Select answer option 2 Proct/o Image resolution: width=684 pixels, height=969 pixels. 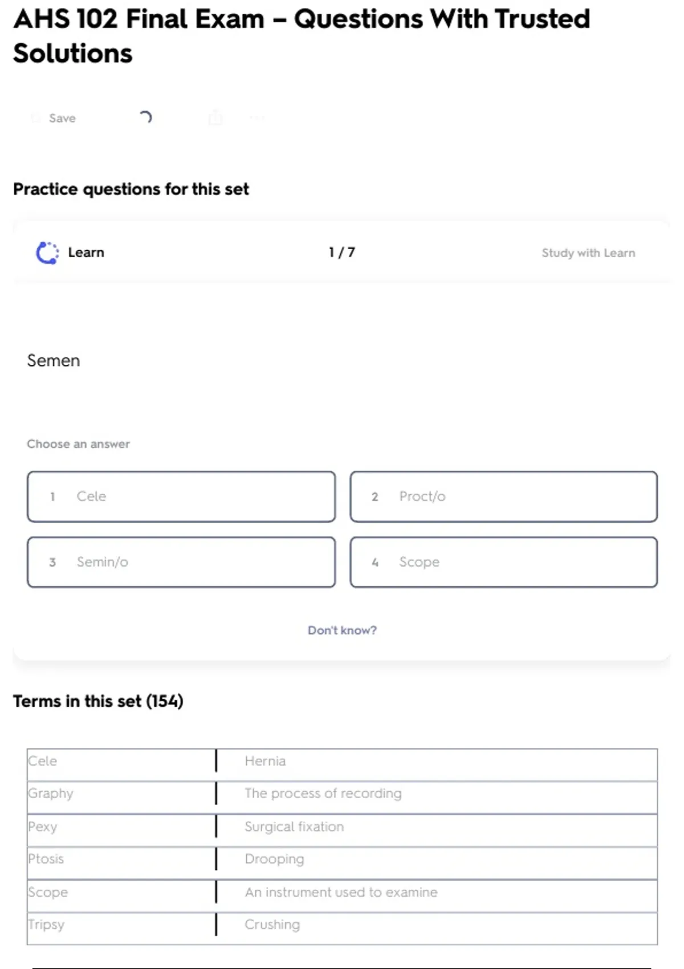[x=503, y=496]
